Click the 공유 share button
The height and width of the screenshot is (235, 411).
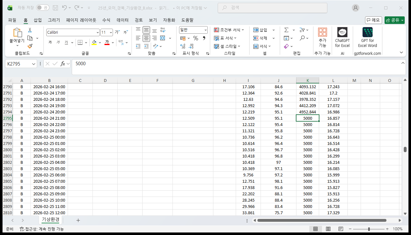pos(394,20)
